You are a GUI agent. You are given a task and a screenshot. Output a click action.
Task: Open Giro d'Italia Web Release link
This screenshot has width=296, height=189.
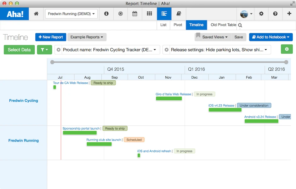coord(173,94)
